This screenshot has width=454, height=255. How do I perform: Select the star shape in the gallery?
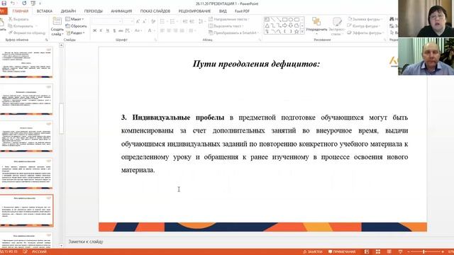pos(297,31)
